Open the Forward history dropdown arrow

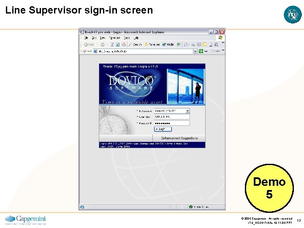coord(107,45)
